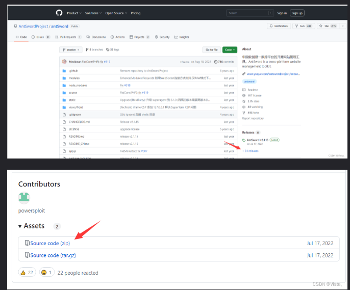Star the antSword repository
Image resolution: width=350 pixels, height=290 pixels.
[328, 26]
